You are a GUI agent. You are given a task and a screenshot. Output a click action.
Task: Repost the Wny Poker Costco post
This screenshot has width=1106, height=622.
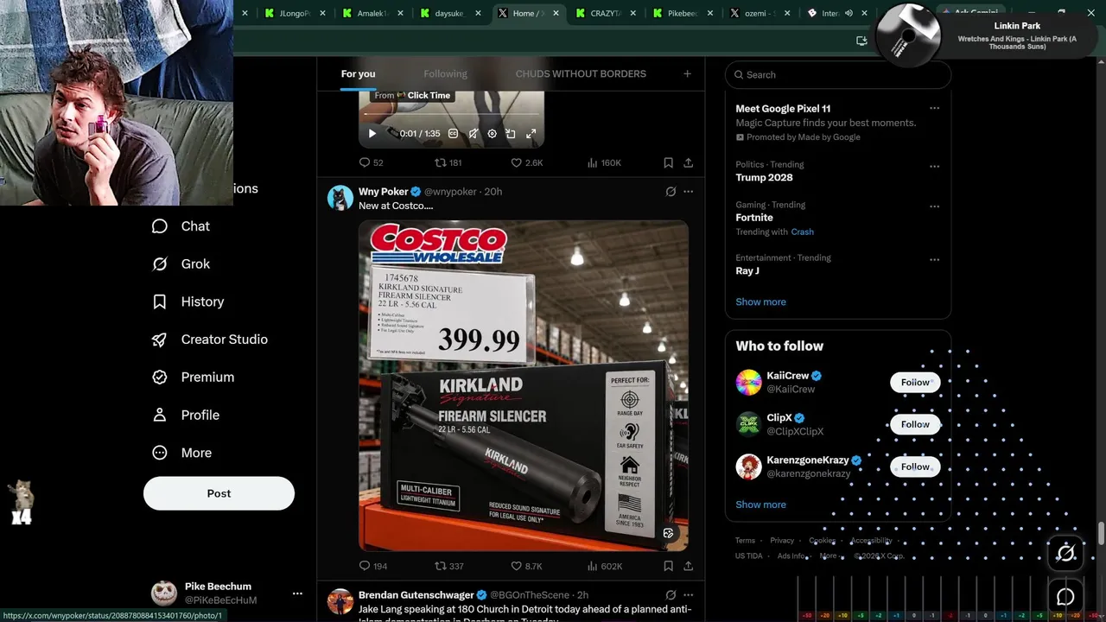pos(448,566)
